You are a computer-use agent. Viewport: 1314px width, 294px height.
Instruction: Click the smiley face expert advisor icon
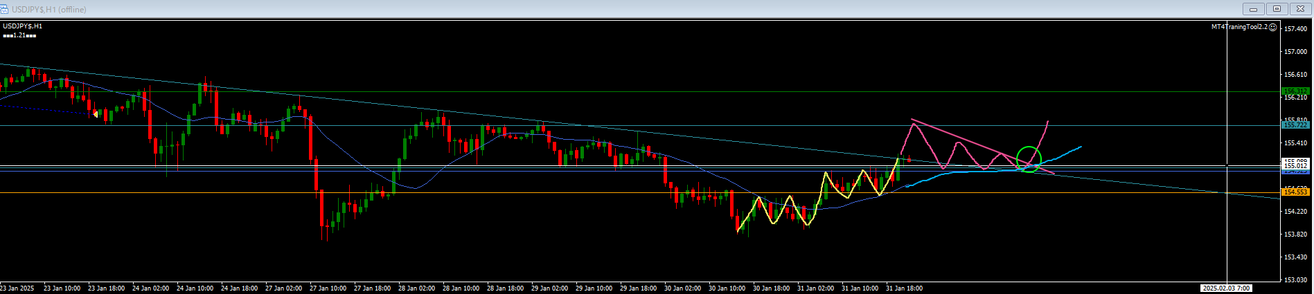pos(1273,28)
